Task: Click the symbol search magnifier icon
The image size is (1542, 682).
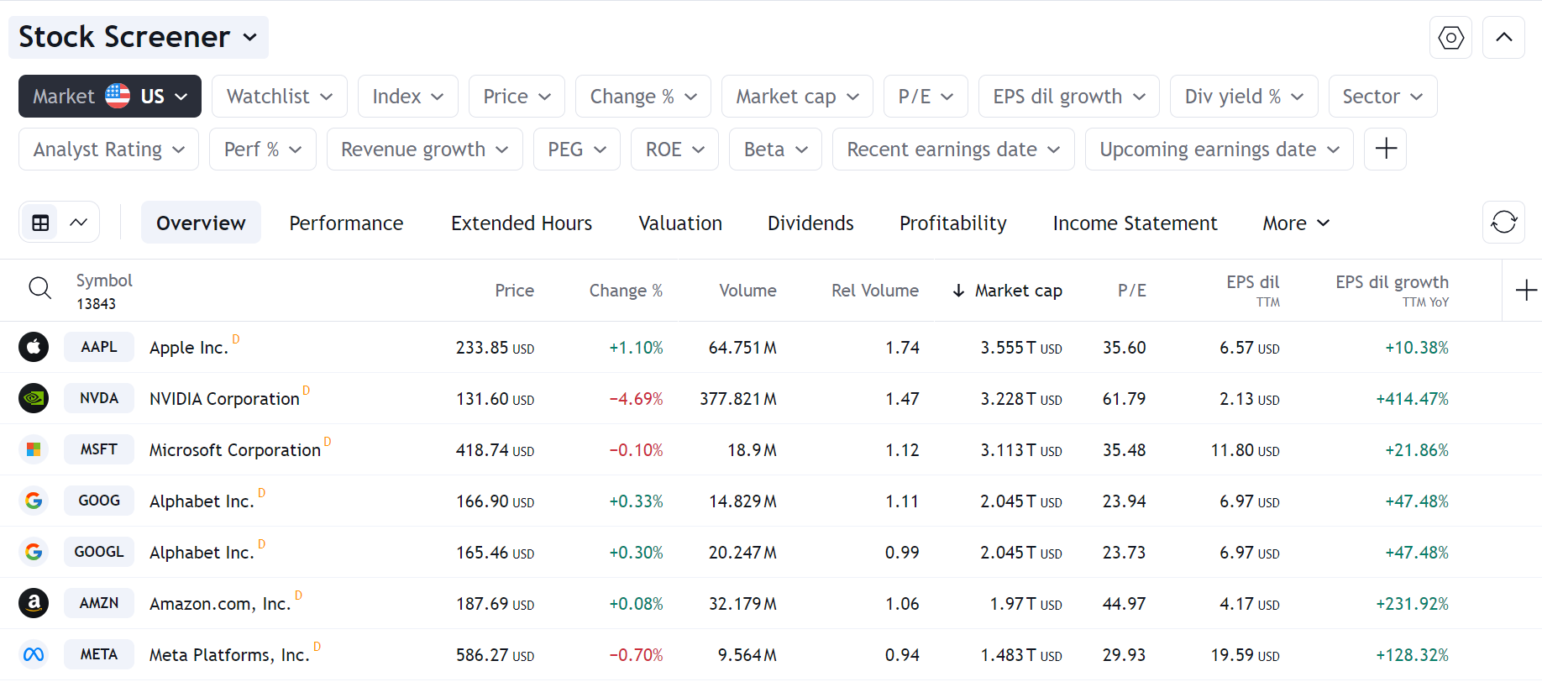Action: (39, 289)
